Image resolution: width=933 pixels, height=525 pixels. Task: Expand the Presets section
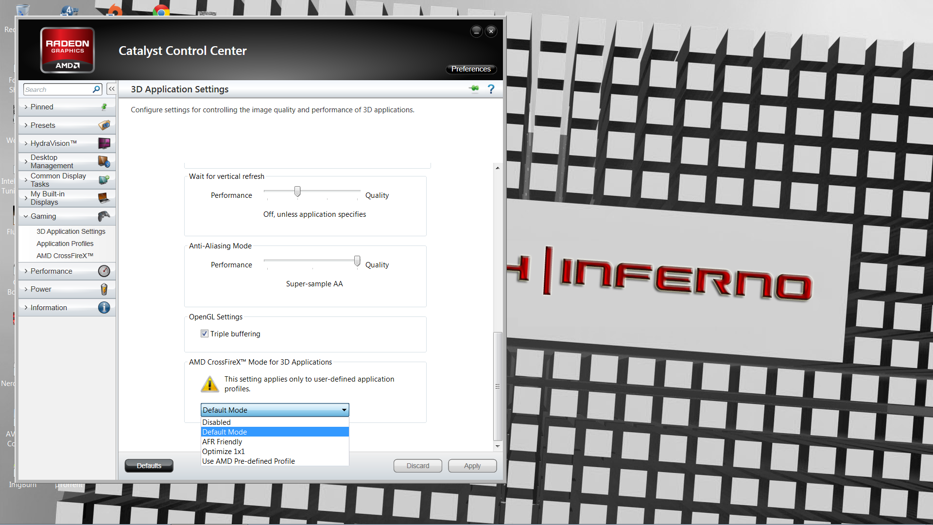coord(26,125)
